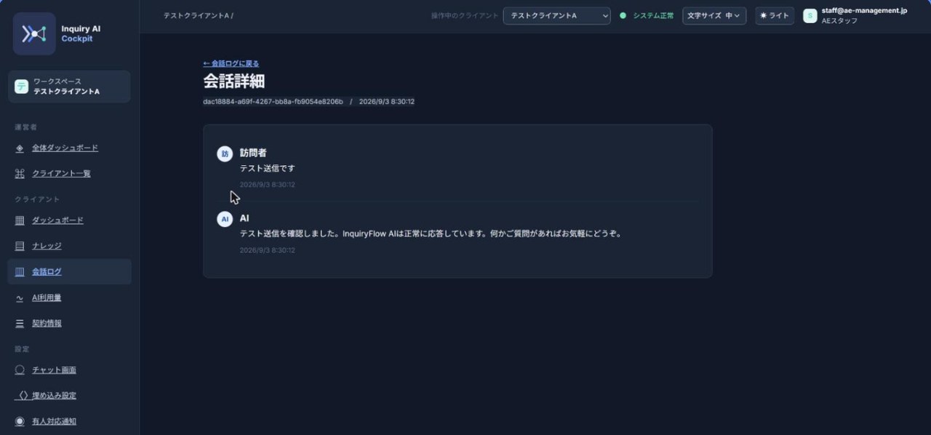Click the 会話詳細 page heading
Image resolution: width=931 pixels, height=435 pixels.
[233, 81]
